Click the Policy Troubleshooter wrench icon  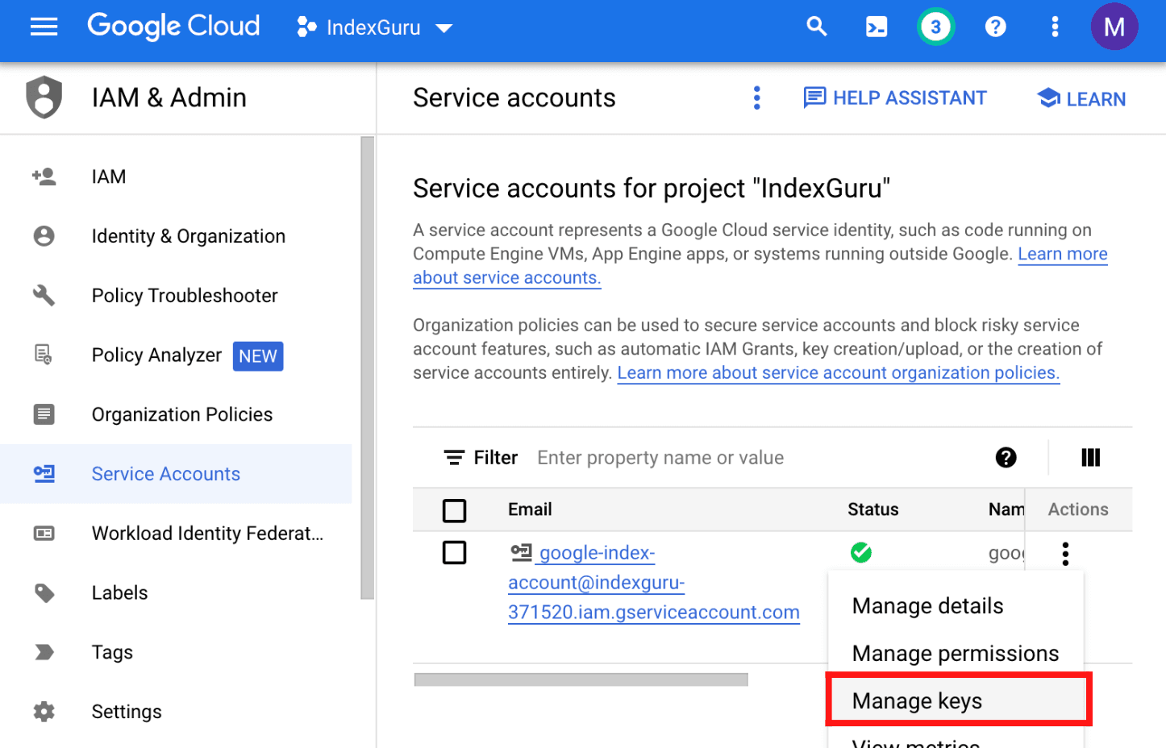[x=44, y=296]
